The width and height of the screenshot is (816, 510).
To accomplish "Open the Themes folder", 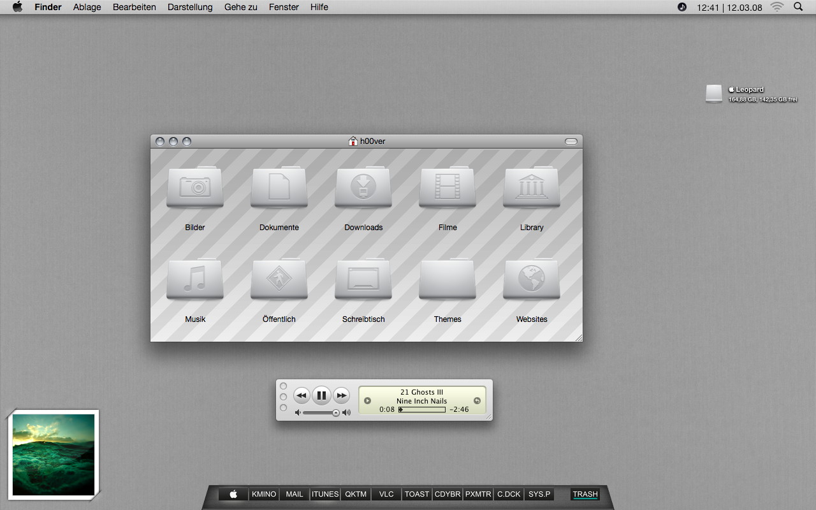I will coord(448,279).
